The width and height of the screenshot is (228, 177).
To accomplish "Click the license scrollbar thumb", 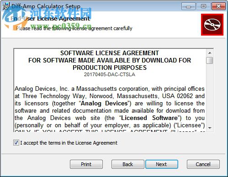I will click(210, 60).
